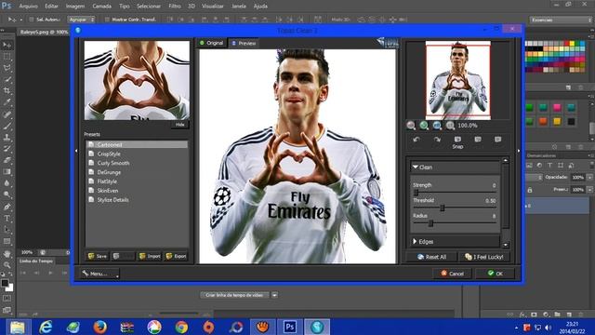Open the Filtro menu
Image resolution: width=595 pixels, height=335 pixels.
click(x=175, y=7)
